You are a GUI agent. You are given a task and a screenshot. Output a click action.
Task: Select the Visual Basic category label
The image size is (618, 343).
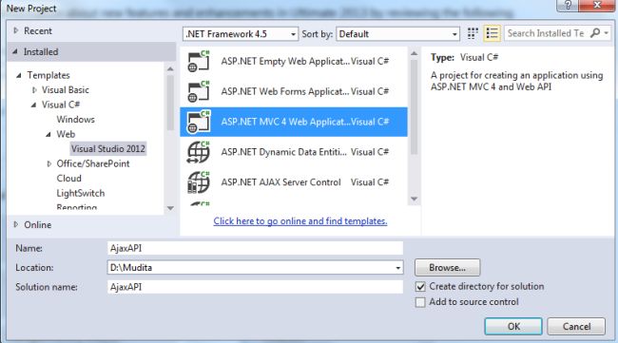click(x=66, y=90)
